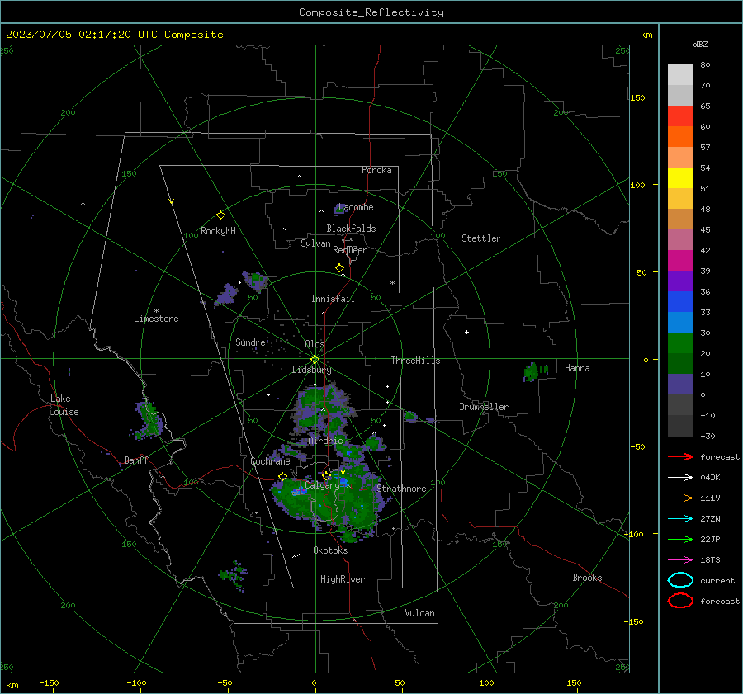Select the orange 111V arrow icon

tap(680, 498)
